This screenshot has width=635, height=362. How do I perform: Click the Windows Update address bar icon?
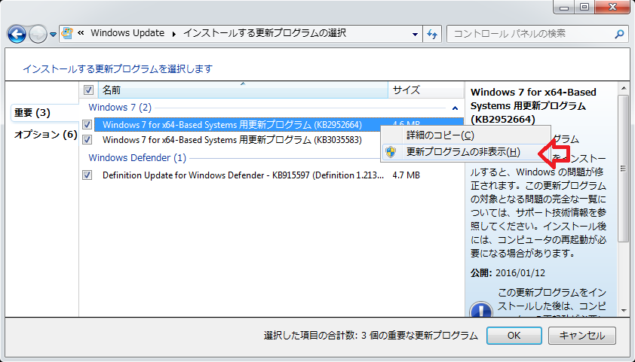[x=67, y=34]
